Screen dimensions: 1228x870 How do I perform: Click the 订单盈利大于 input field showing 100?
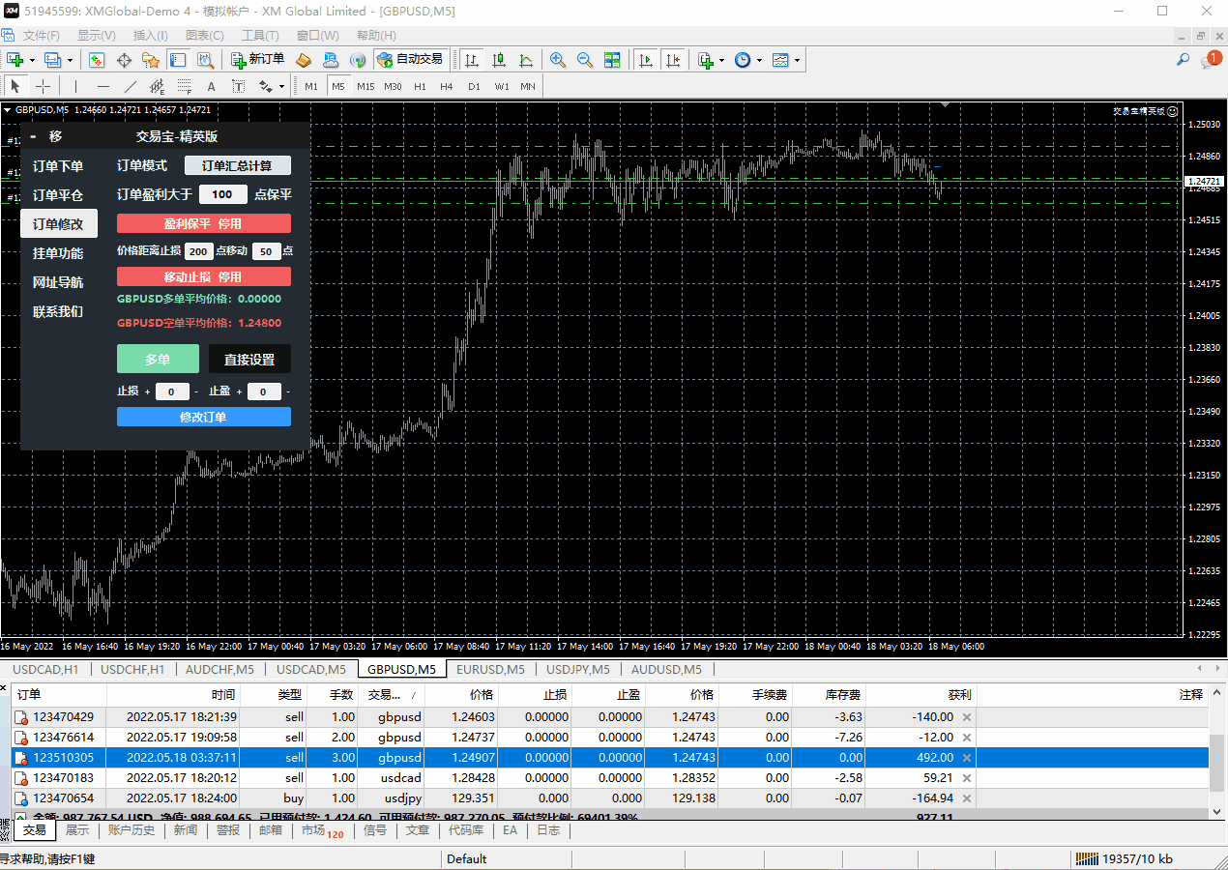222,194
